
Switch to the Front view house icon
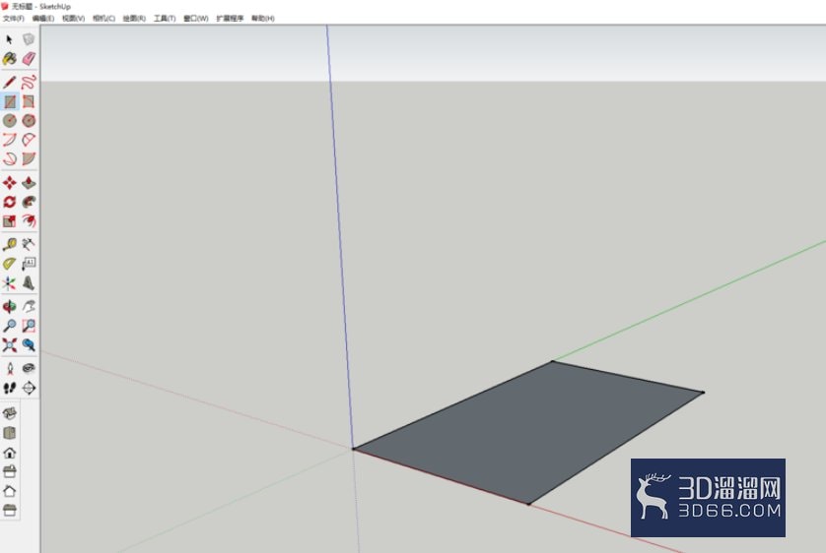point(10,452)
